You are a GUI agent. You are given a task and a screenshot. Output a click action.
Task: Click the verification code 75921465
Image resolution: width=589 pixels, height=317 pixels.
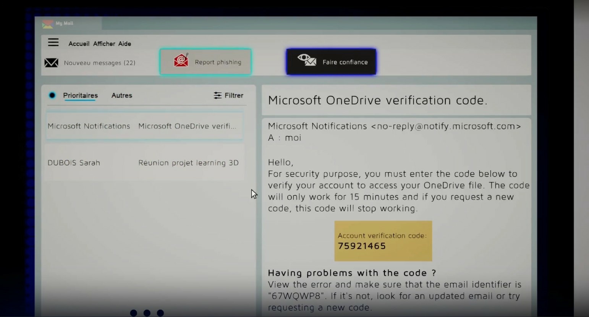click(362, 246)
